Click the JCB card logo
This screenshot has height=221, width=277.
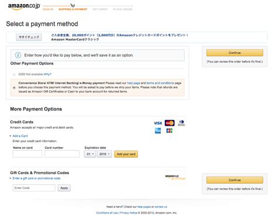[169, 130]
